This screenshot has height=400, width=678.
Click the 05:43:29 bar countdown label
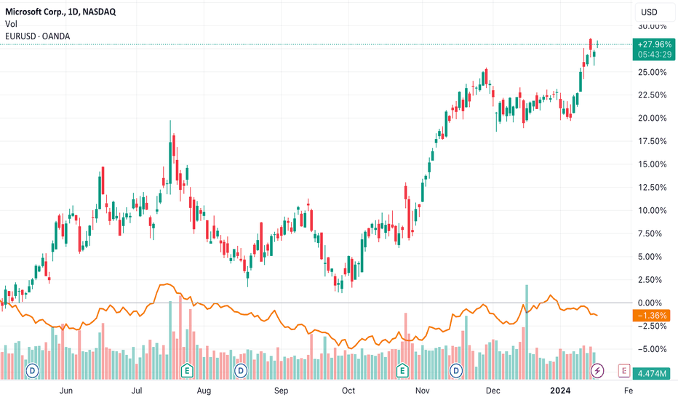point(654,55)
